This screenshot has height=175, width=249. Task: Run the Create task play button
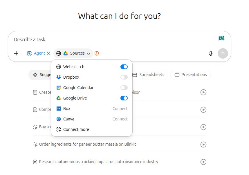click(x=203, y=92)
